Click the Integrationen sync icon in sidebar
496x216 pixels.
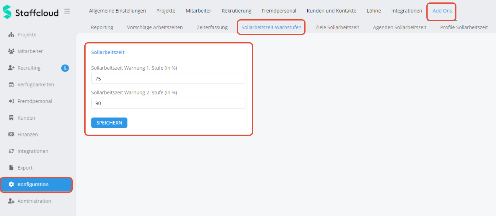11,151
